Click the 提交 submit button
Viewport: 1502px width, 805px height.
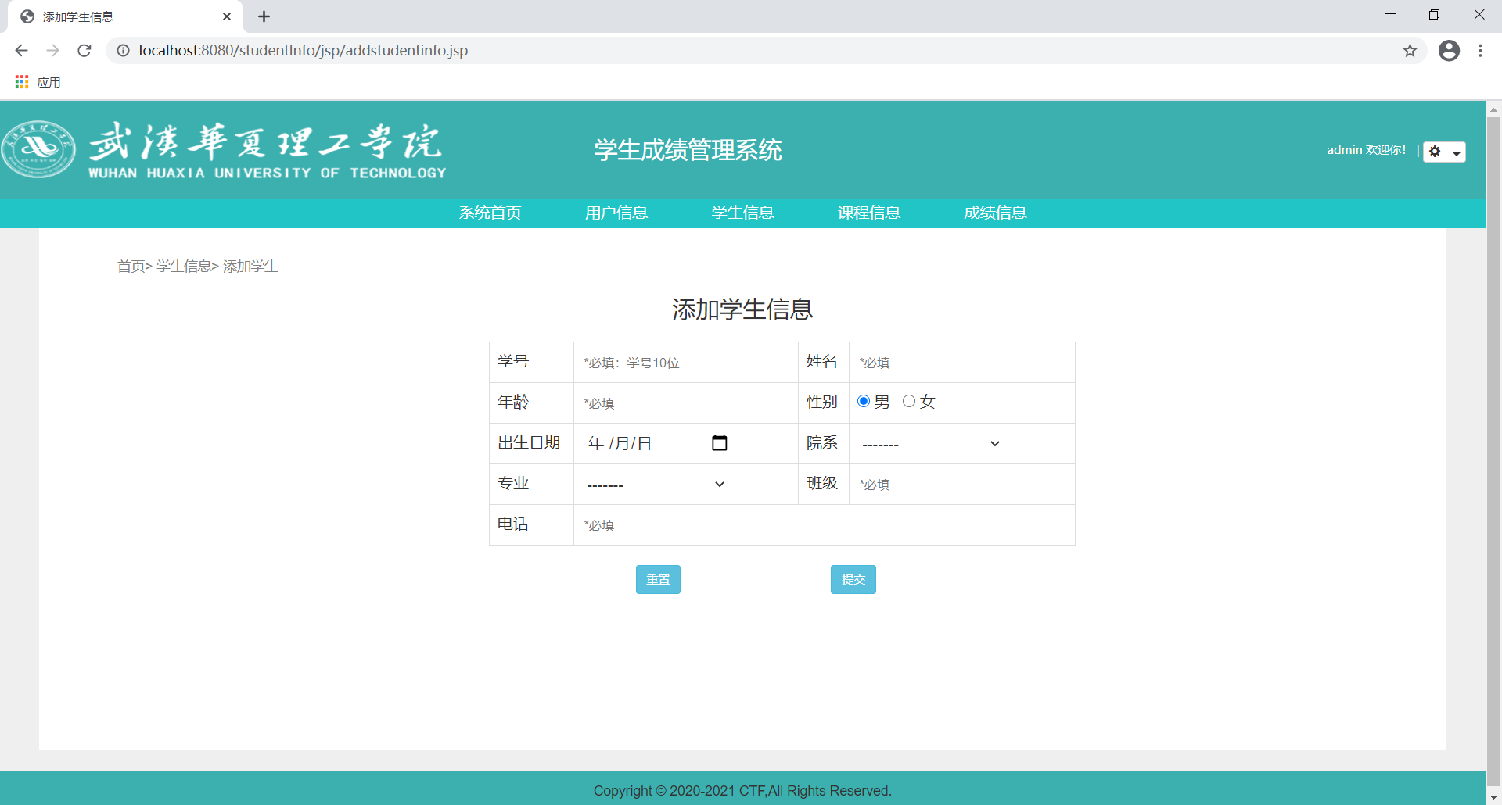tap(853, 580)
